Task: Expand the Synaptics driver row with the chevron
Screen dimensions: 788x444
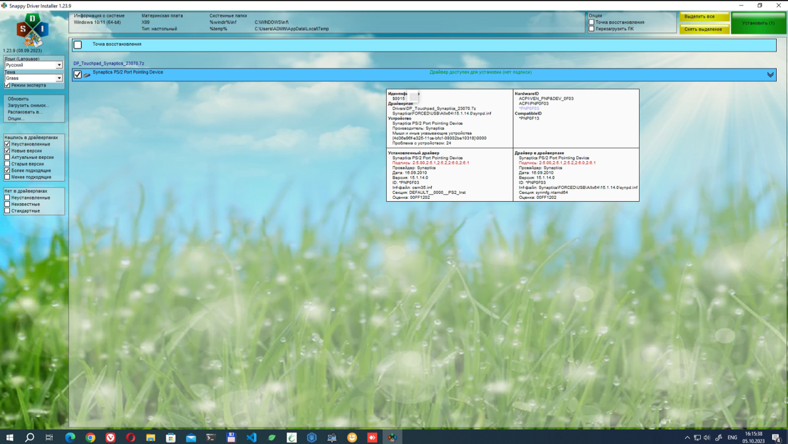Action: (x=770, y=75)
